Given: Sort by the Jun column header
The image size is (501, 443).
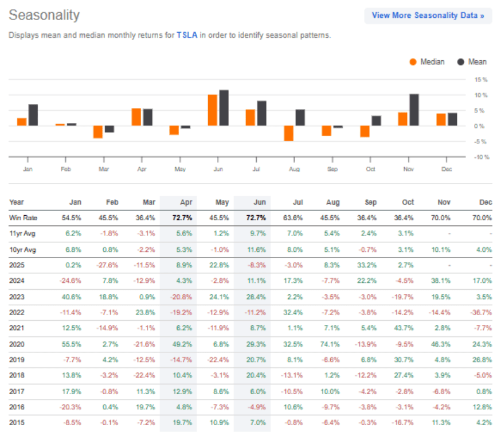Looking at the screenshot, I should click(x=259, y=202).
